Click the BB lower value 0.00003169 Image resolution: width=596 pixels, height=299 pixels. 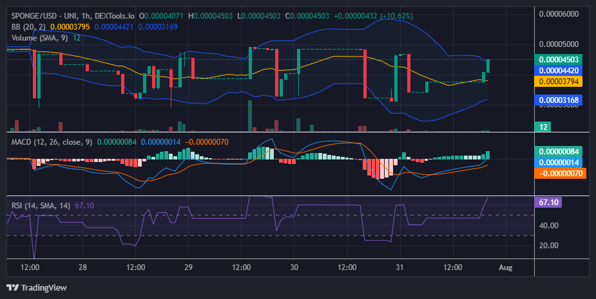(158, 27)
